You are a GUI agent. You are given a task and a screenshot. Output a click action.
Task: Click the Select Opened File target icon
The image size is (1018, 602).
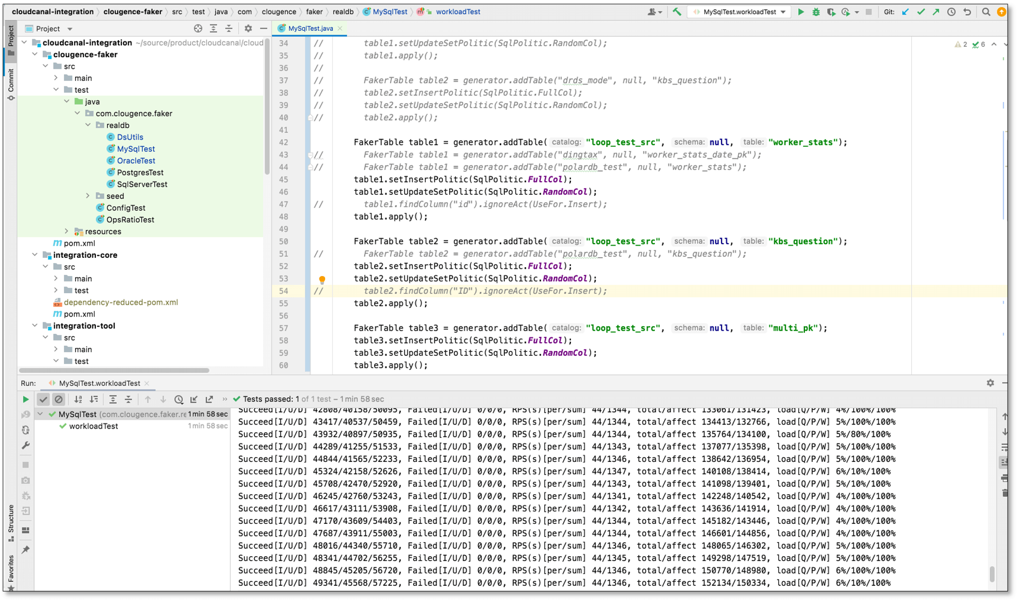198,29
